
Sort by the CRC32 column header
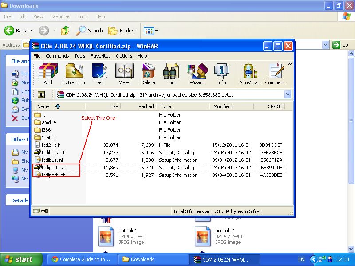269,106
